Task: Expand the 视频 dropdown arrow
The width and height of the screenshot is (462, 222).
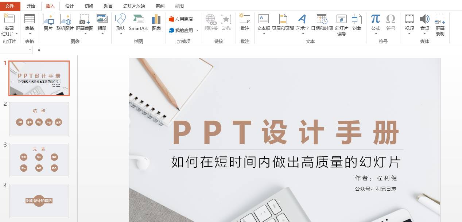Action: coord(409,34)
